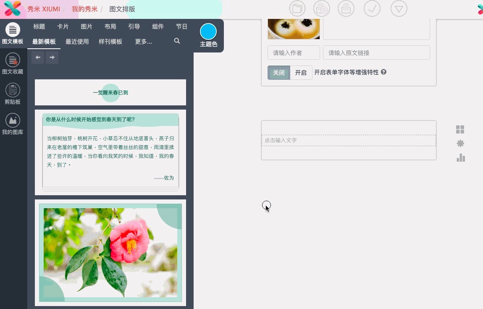Click the 秀米 XIUMI breadcrumb link
Viewport: 483px width, 309px height.
(44, 9)
